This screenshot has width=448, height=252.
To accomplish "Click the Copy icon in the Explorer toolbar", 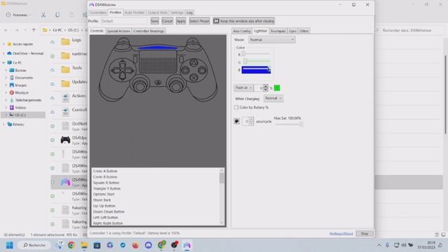I will coord(57,15).
